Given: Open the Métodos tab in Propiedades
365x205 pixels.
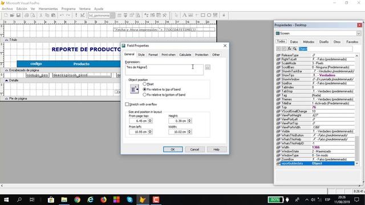Looking at the screenshot, I should (309, 42).
